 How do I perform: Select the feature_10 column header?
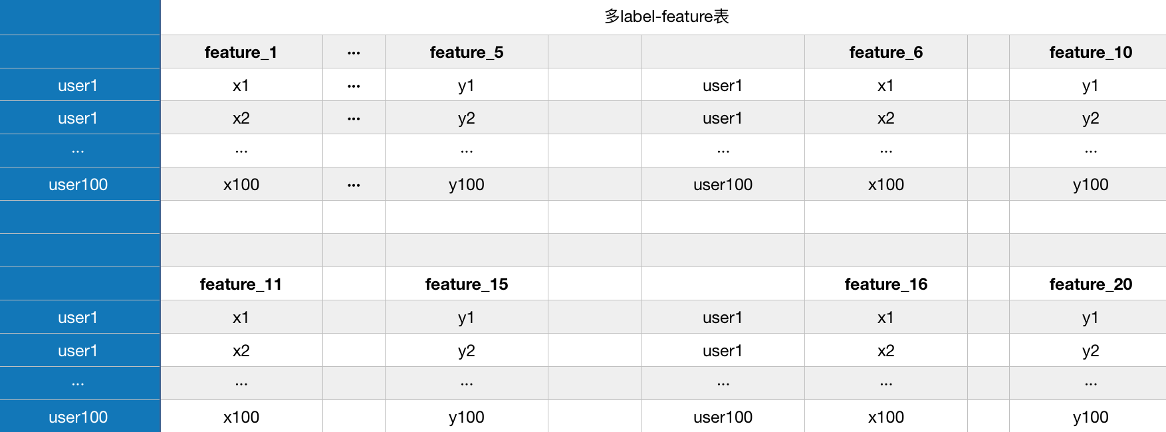(1090, 52)
